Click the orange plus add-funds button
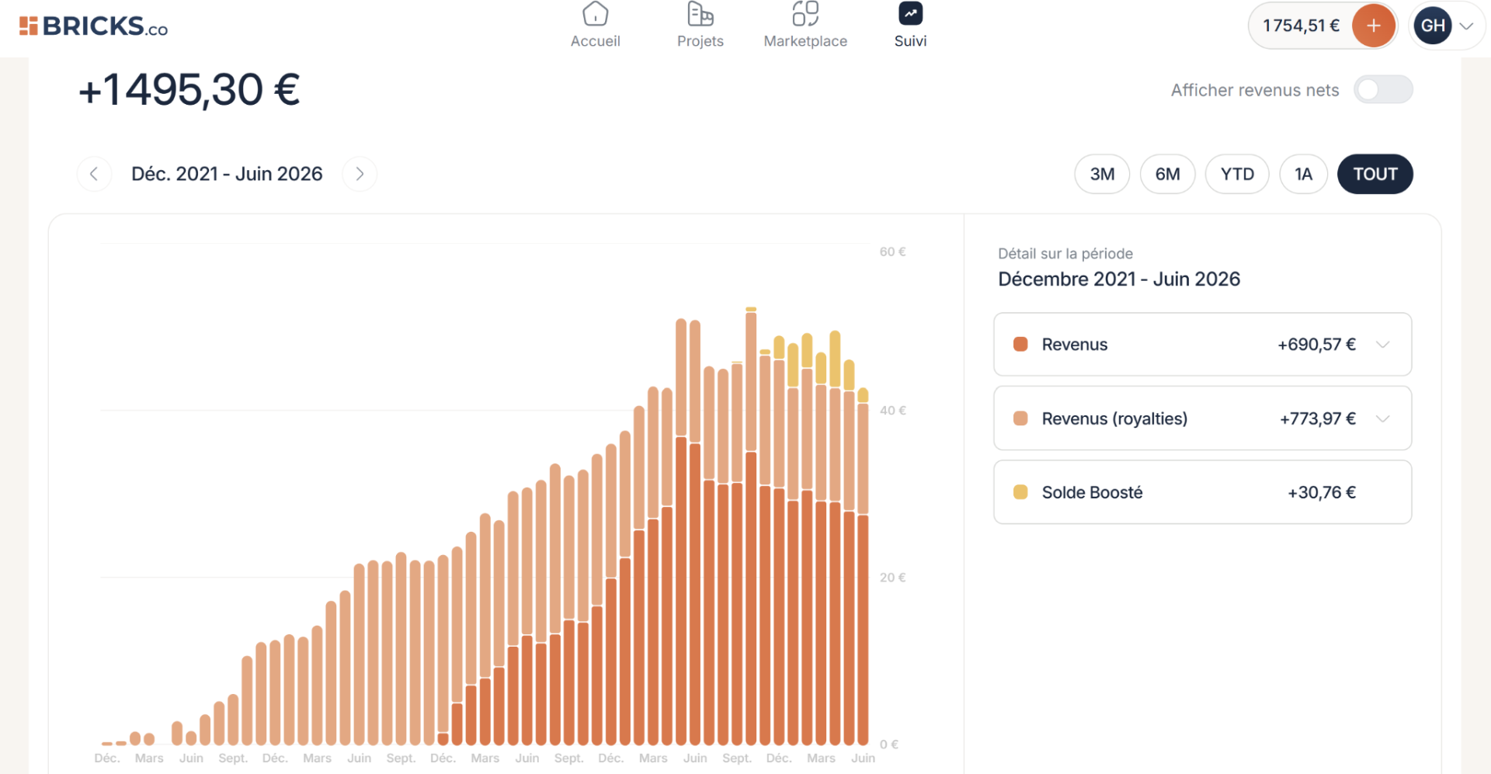Image resolution: width=1491 pixels, height=774 pixels. pos(1373,26)
